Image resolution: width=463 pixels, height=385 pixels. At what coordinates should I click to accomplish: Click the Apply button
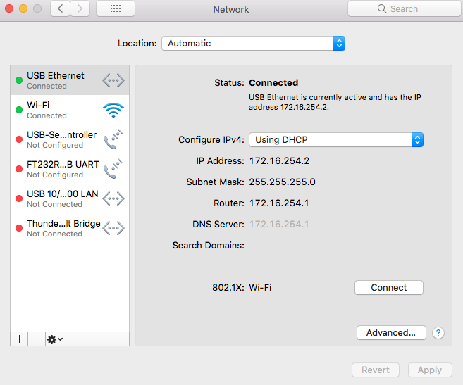coord(430,370)
